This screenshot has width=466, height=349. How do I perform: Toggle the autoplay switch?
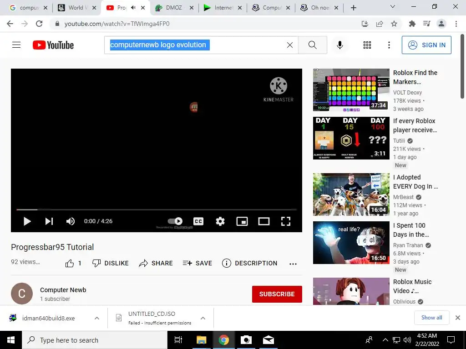pyautogui.click(x=175, y=221)
